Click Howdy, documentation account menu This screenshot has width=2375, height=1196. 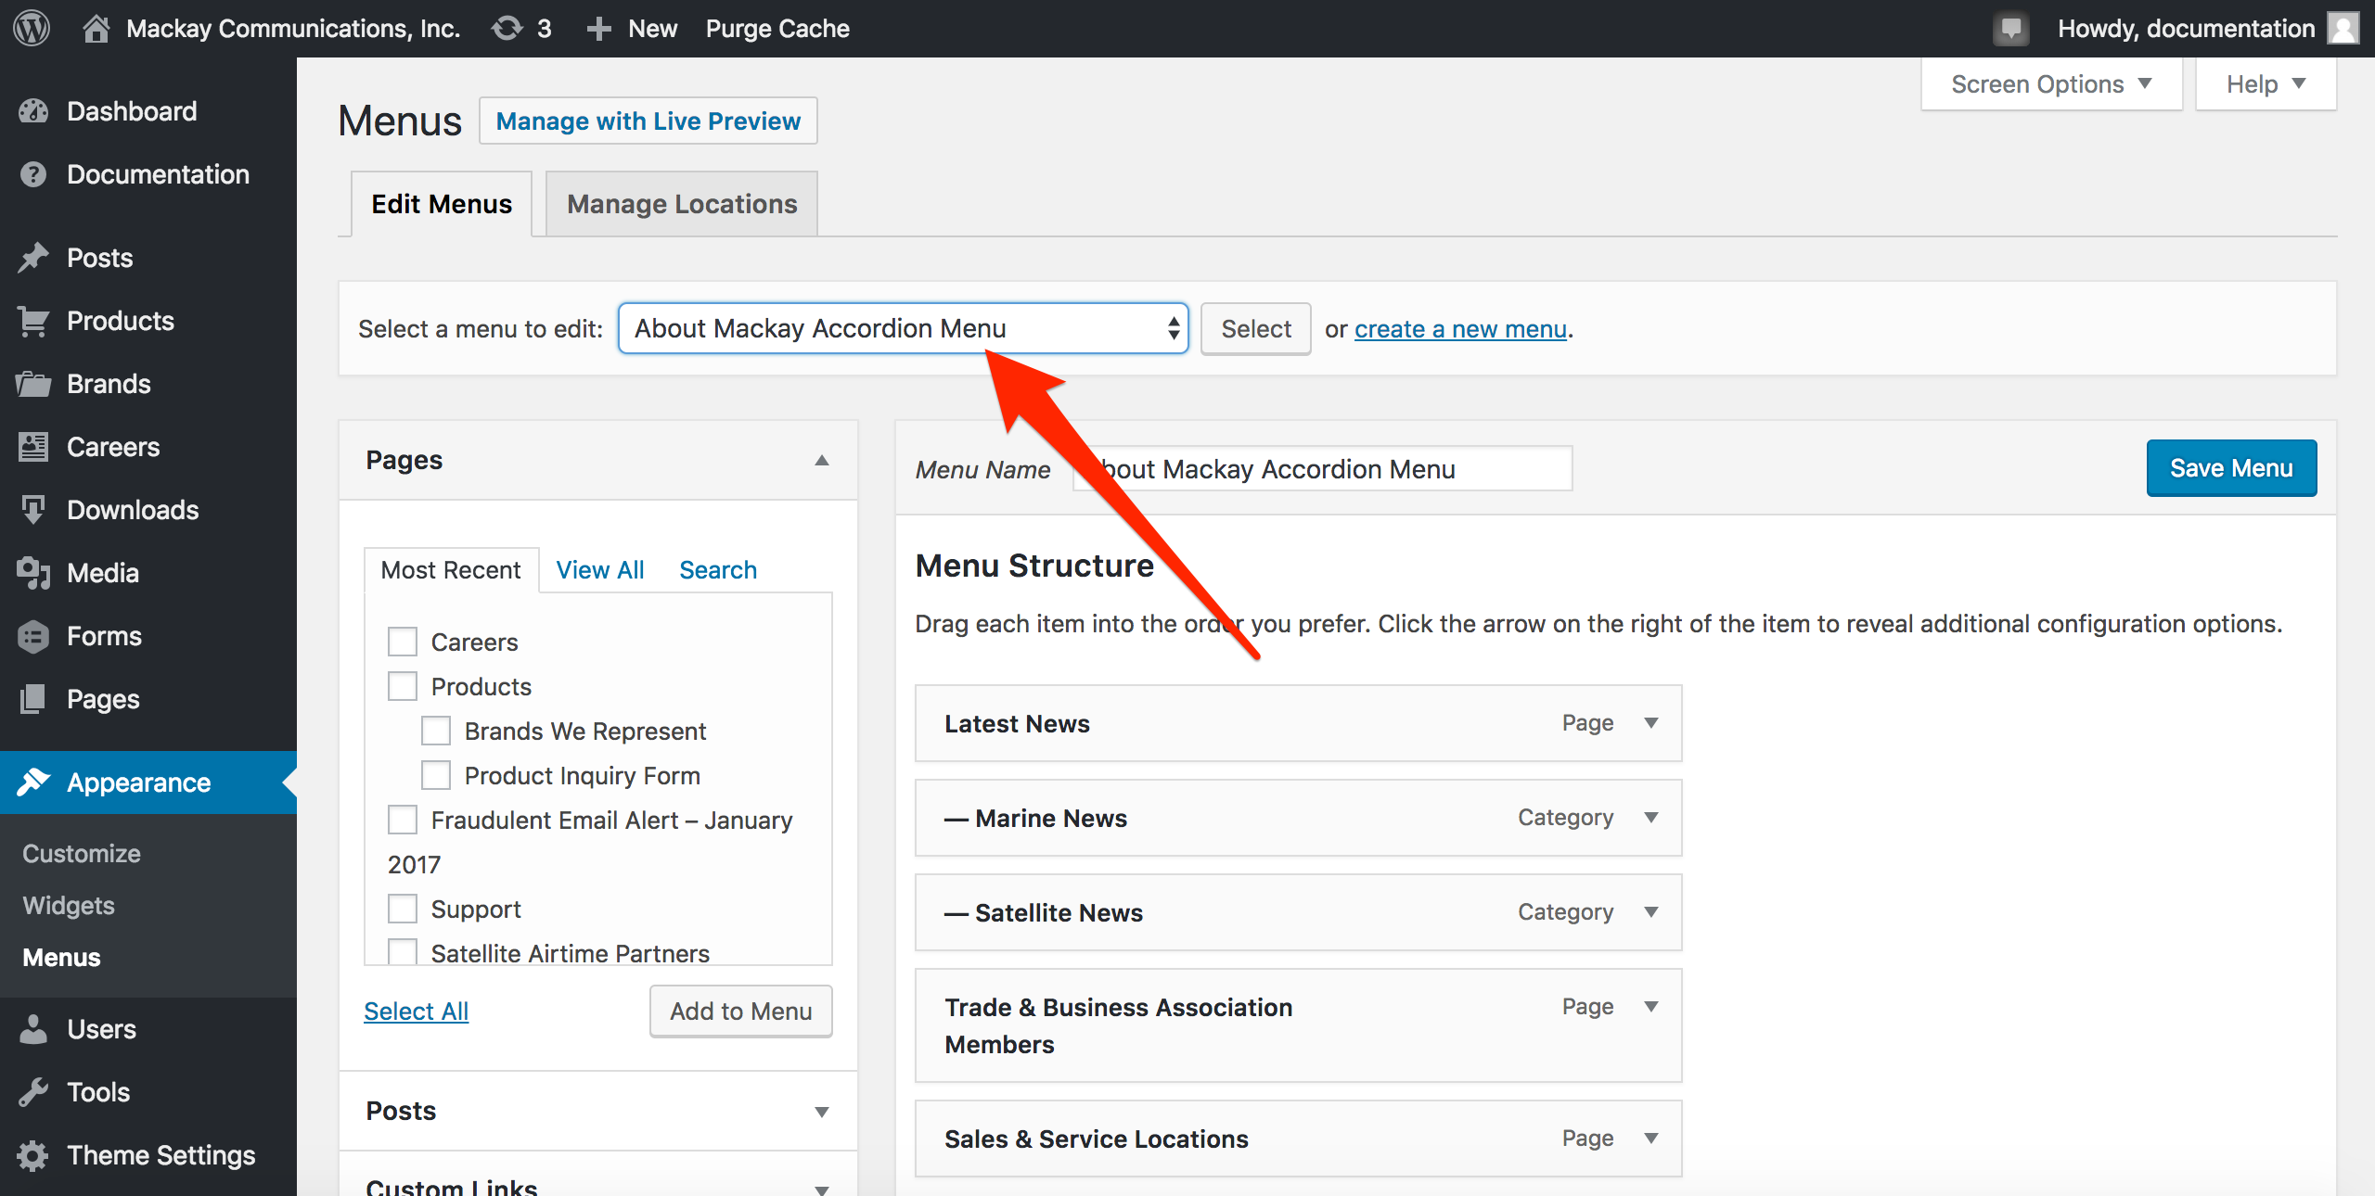[x=2187, y=29]
